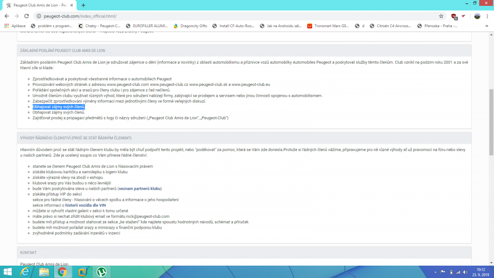Open the Install CF-Auto-Roo... bookmark
The image size is (494, 278).
pos(234,26)
